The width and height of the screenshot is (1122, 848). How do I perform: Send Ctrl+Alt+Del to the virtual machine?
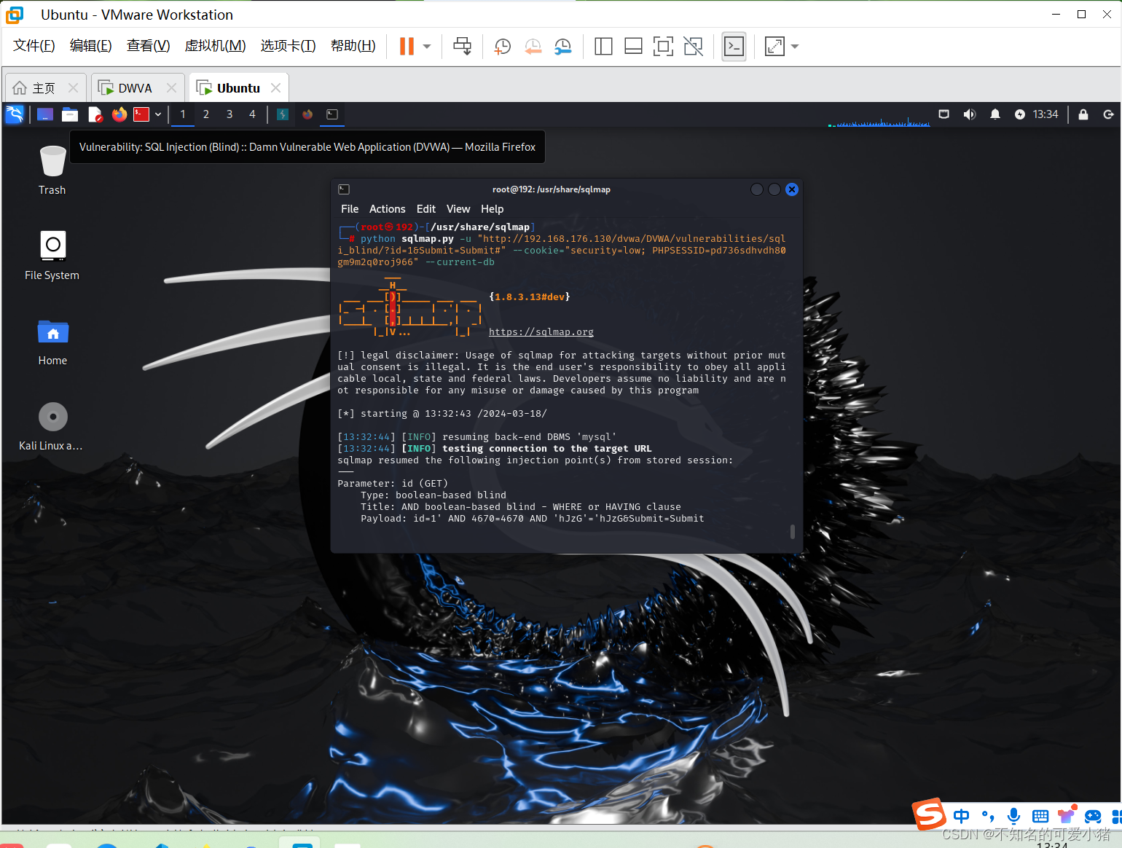[462, 47]
